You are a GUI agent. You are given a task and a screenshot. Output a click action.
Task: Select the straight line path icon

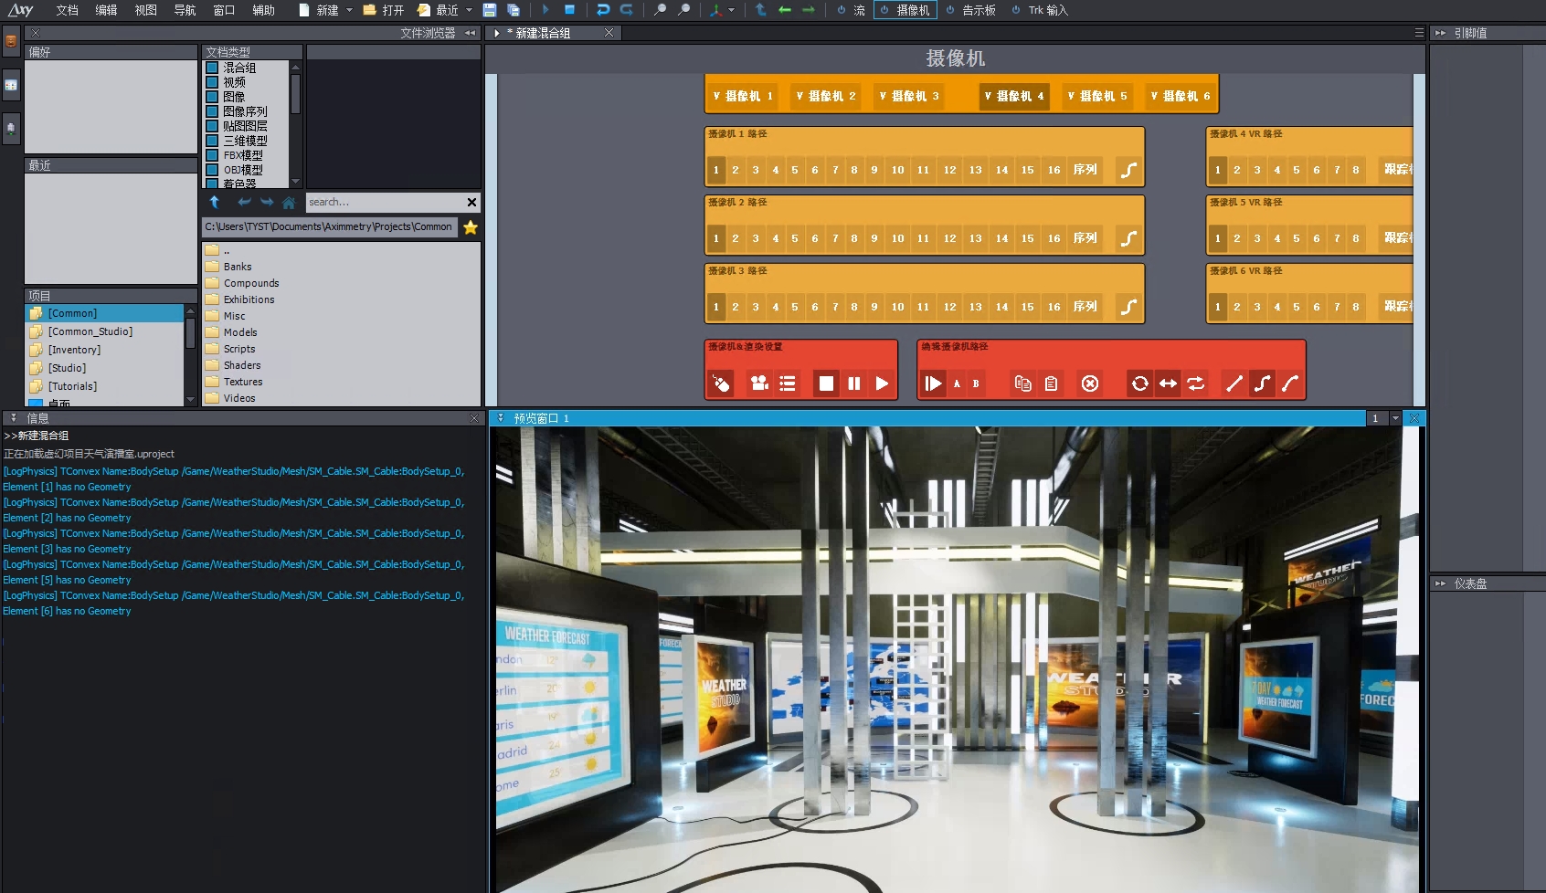click(x=1234, y=383)
